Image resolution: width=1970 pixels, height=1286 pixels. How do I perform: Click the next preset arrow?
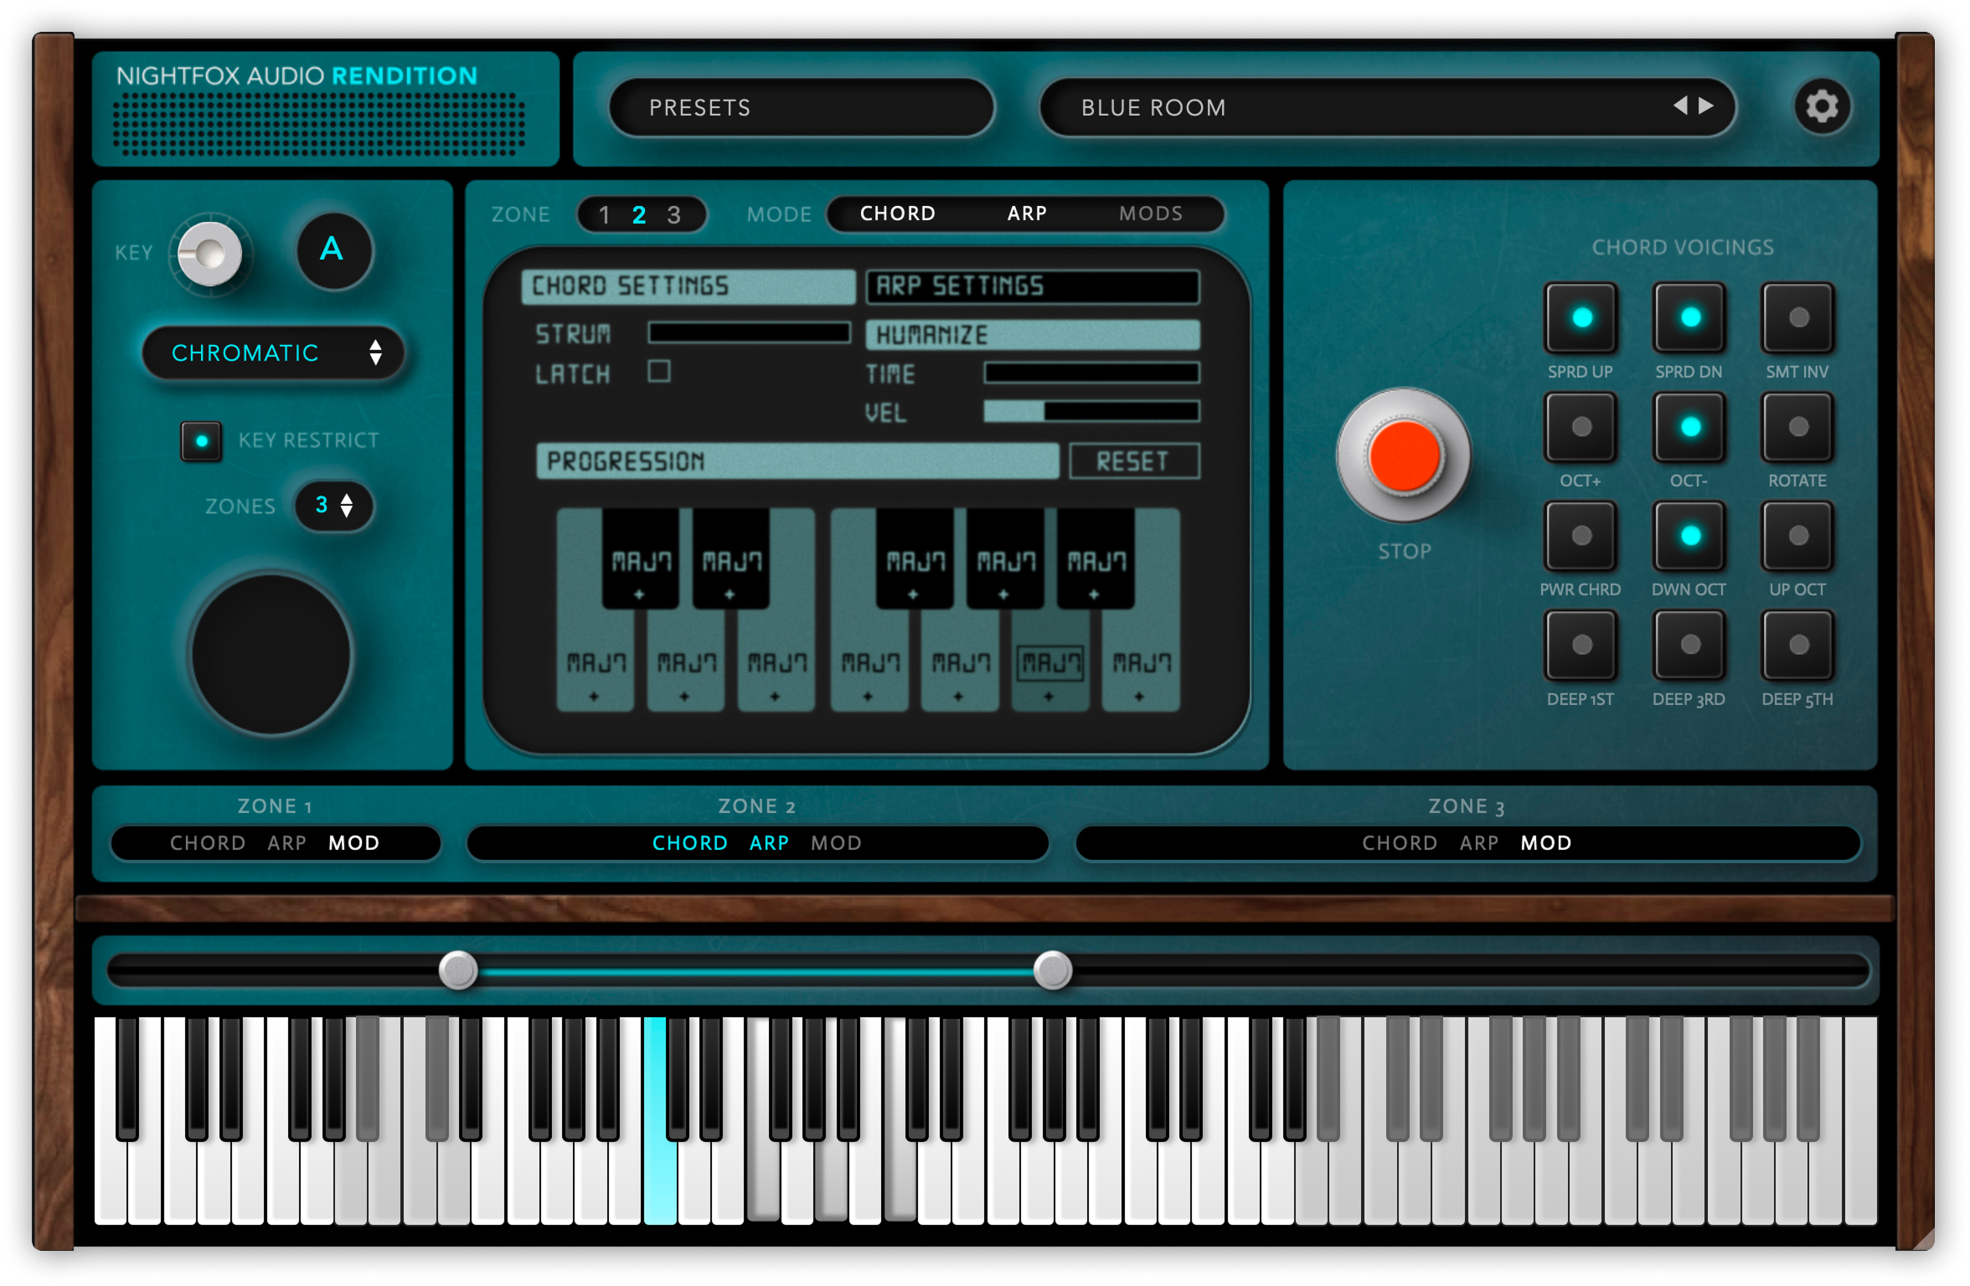point(1706,105)
